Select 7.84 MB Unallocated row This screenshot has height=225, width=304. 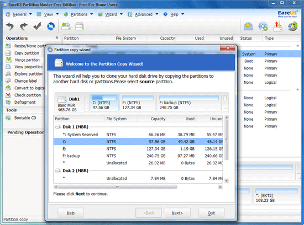click(x=138, y=178)
